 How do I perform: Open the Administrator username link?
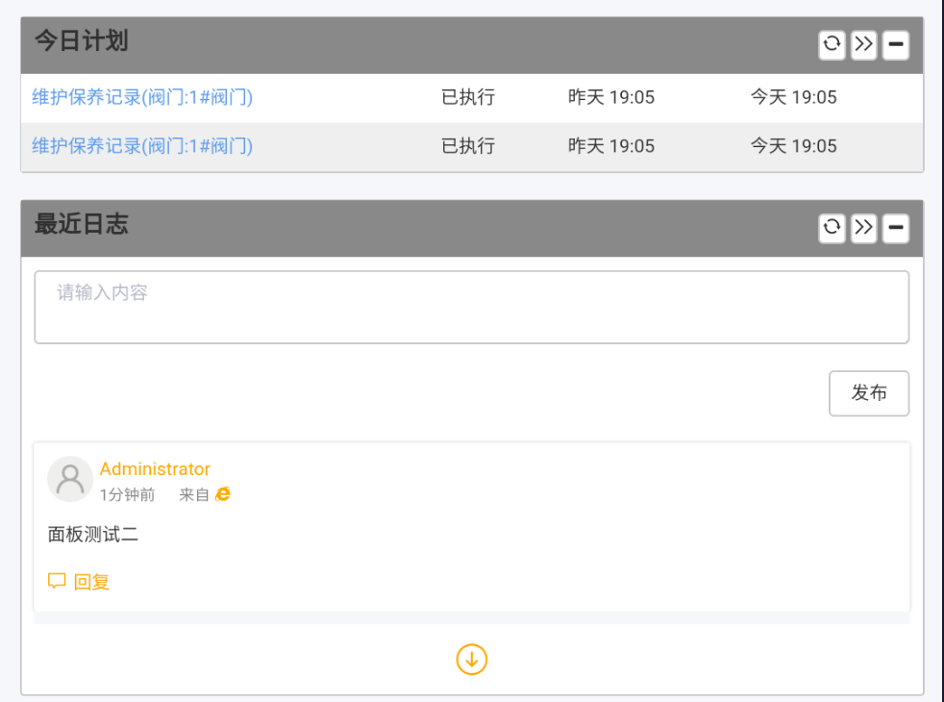point(155,469)
